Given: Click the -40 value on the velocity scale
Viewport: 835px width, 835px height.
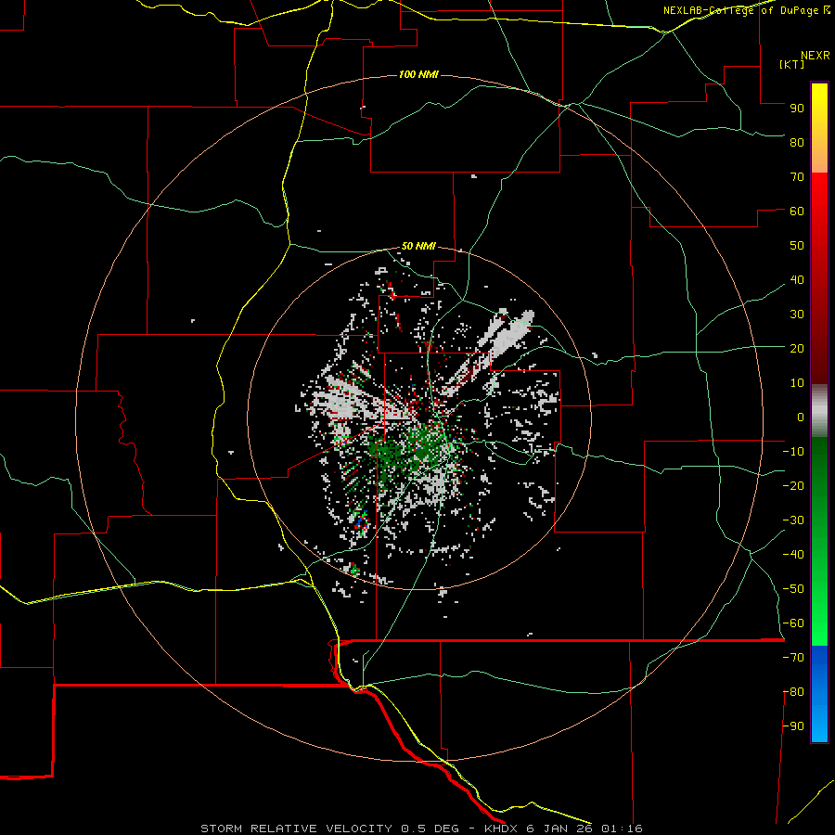Looking at the screenshot, I should (x=793, y=555).
